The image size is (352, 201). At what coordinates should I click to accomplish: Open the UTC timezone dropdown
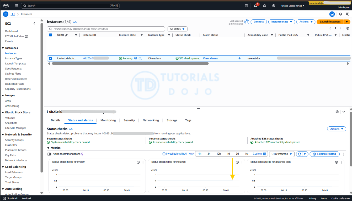[x=281, y=154]
